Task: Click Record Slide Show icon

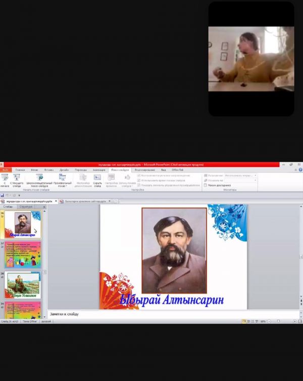Action: (127, 179)
